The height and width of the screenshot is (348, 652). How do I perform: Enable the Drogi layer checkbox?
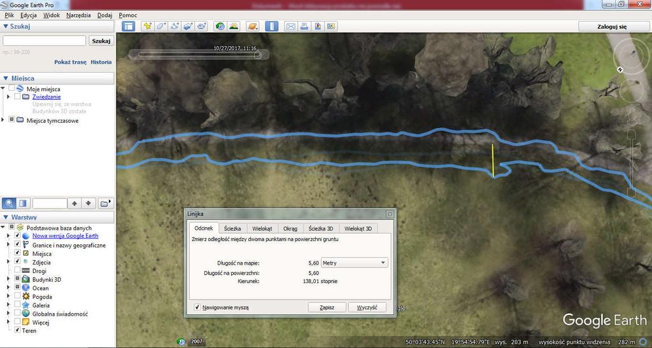pos(17,270)
